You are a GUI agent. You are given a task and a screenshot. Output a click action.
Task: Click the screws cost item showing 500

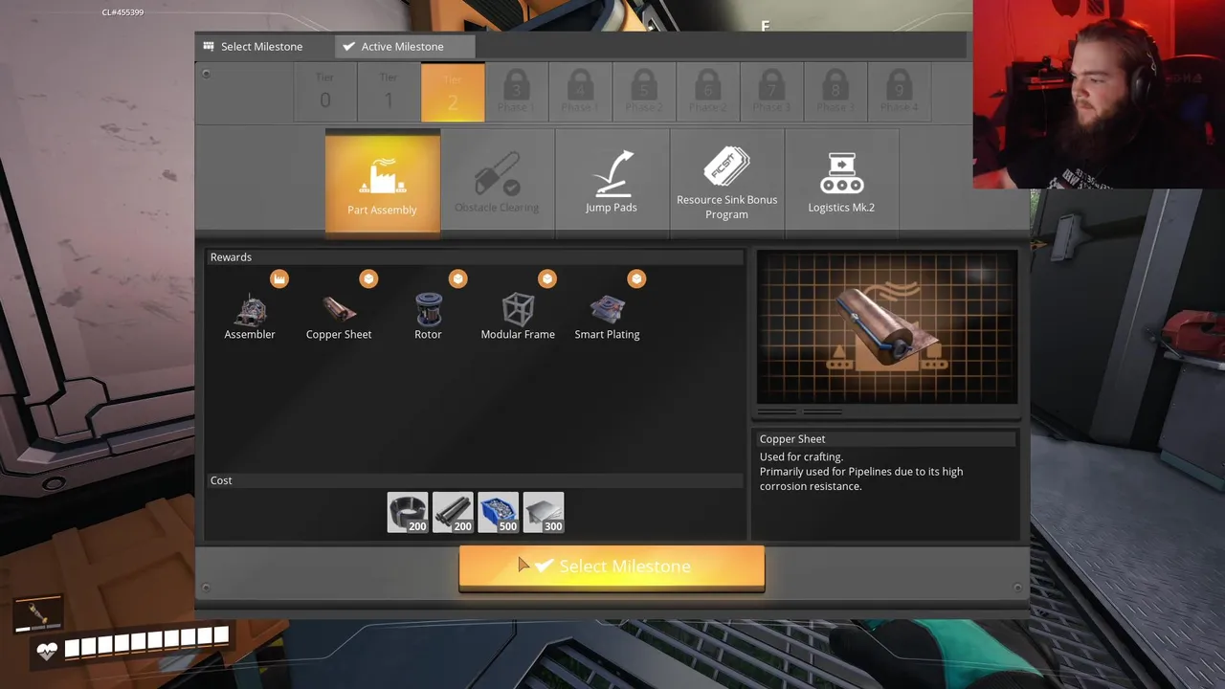(498, 513)
